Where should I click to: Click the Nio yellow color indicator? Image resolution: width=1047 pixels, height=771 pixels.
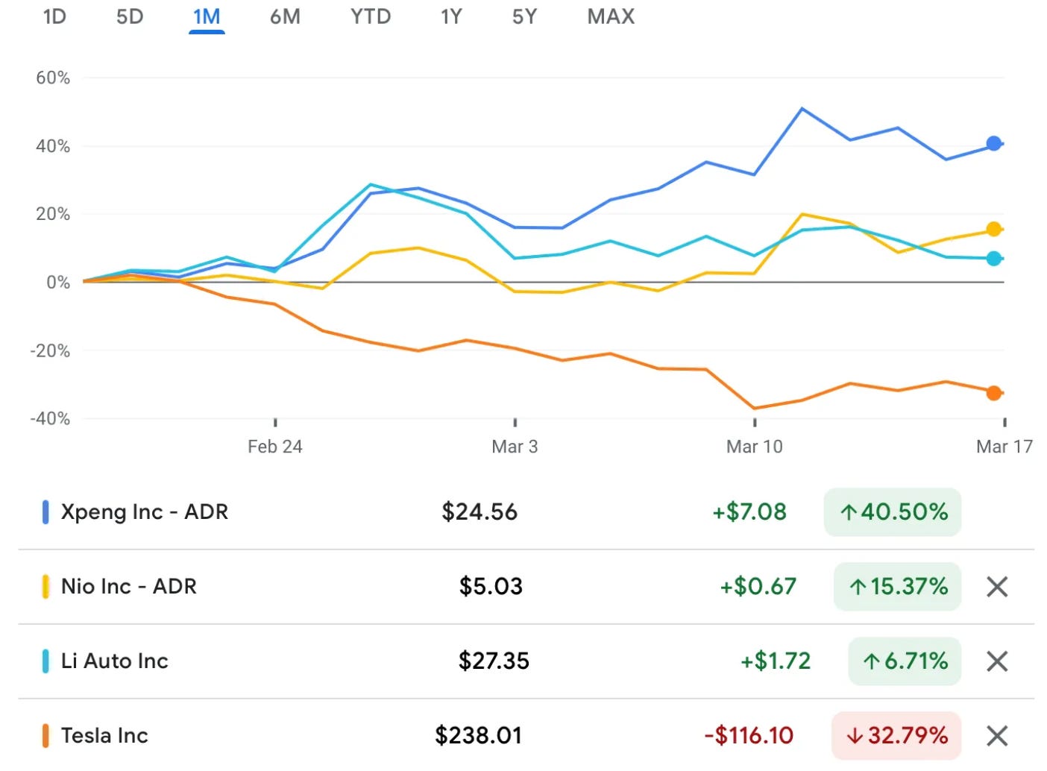pyautogui.click(x=45, y=587)
